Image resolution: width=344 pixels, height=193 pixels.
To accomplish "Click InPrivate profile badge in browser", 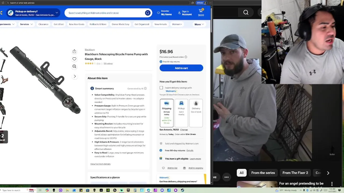I will click(x=202, y=3).
